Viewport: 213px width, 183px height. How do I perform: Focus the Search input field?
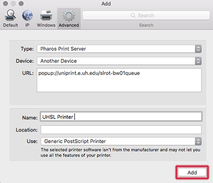pos(146,15)
